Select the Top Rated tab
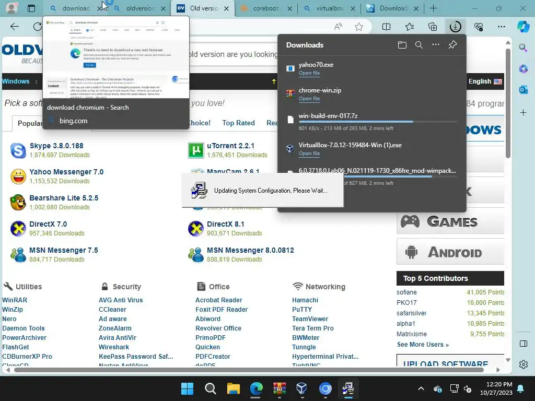 238,123
